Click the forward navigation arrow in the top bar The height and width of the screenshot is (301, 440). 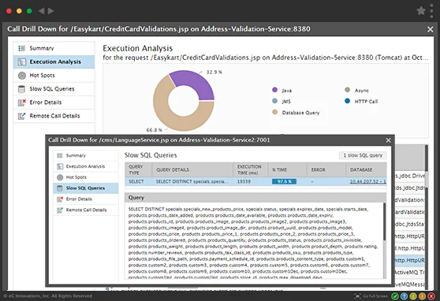click(50, 11)
